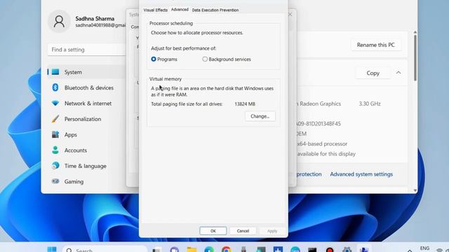Click the 13824 MB paging file value

pos(245,104)
